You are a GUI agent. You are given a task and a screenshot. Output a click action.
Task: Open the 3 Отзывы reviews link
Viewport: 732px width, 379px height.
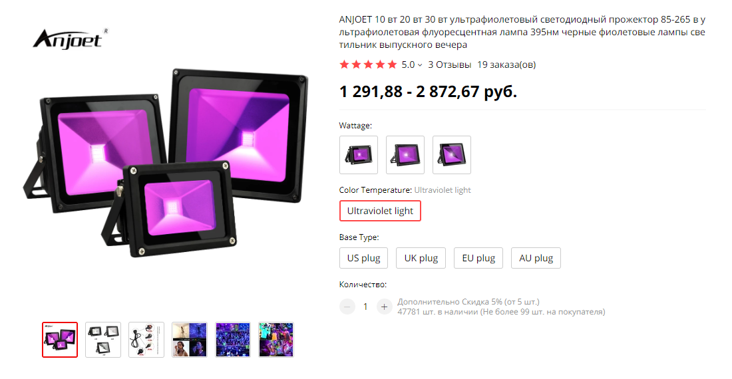click(x=450, y=64)
